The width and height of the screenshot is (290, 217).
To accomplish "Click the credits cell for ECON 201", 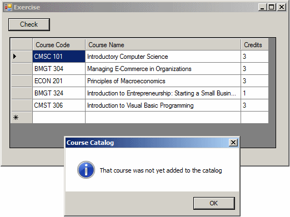I will click(x=254, y=81).
